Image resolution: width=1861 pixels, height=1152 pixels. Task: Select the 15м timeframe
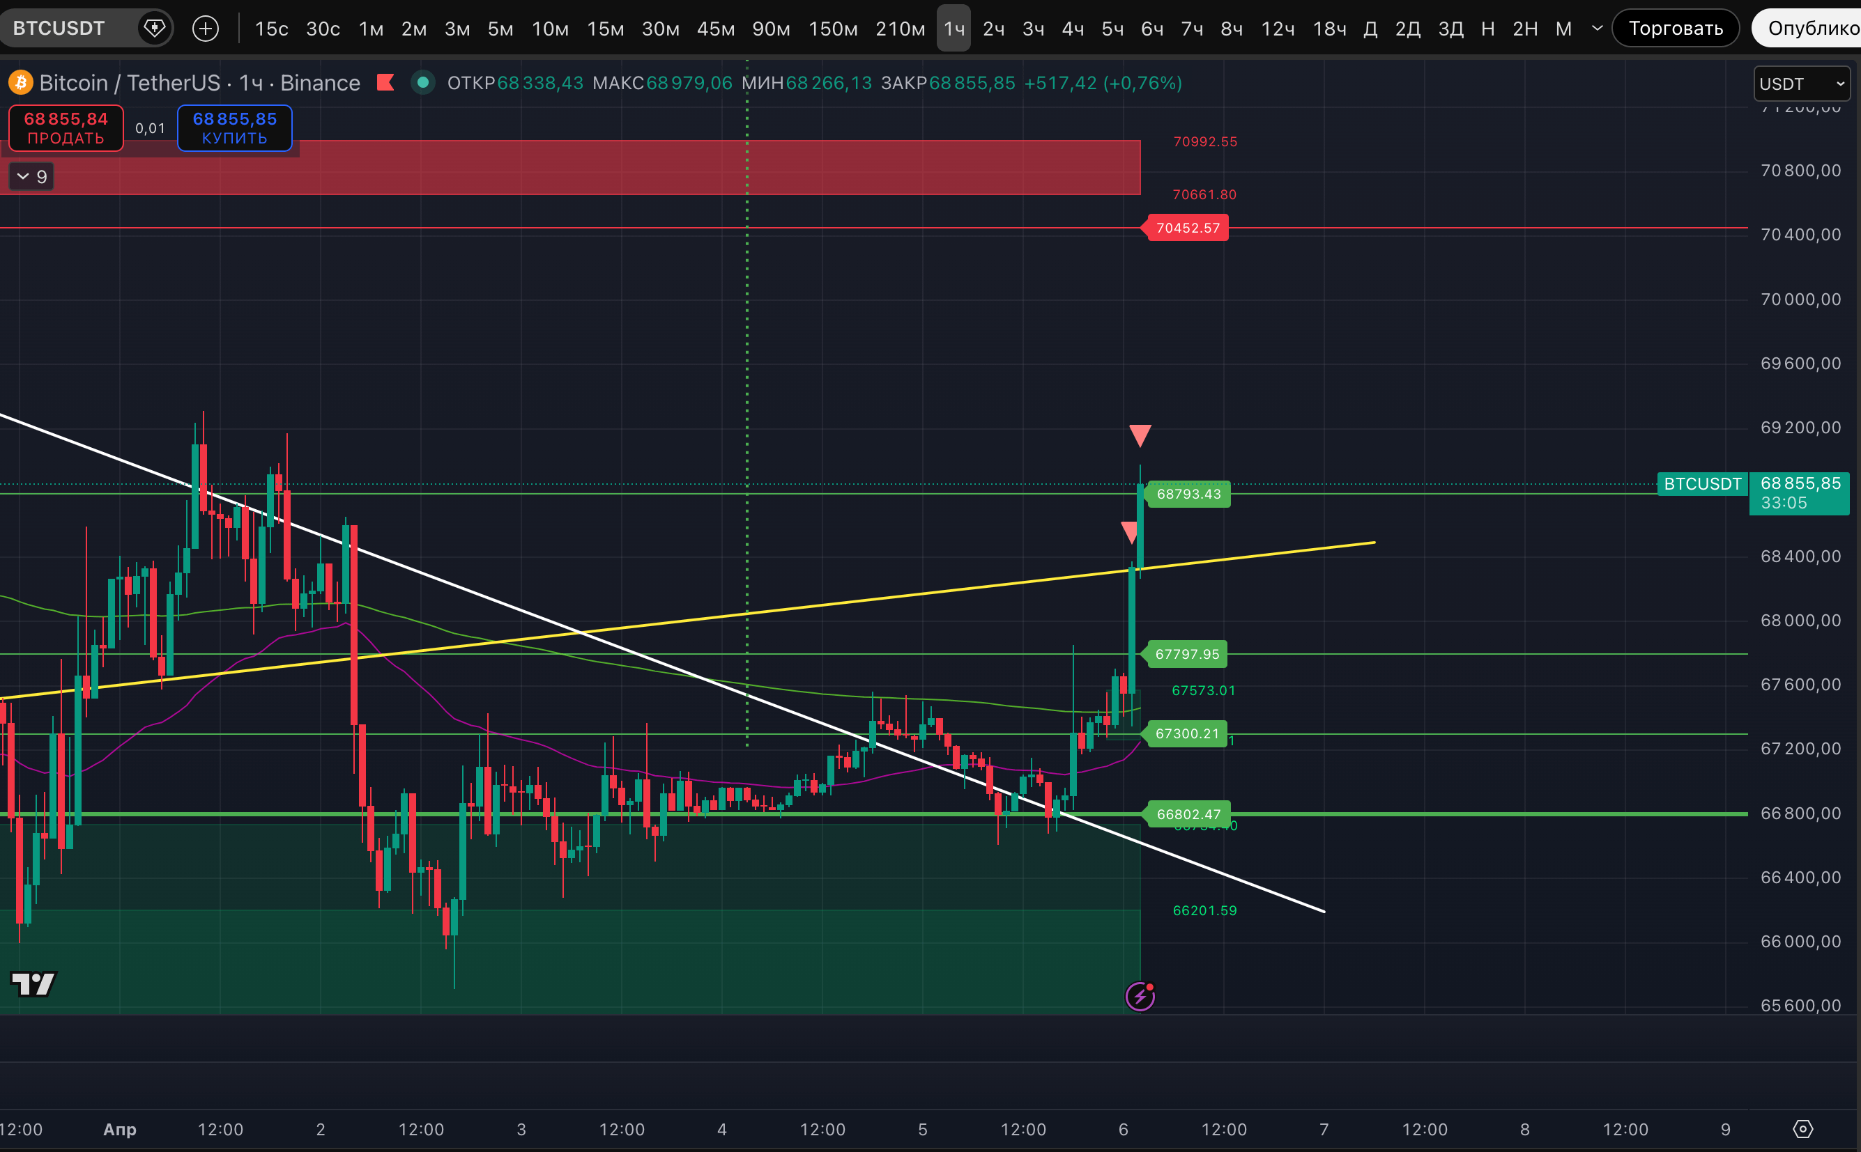605,29
